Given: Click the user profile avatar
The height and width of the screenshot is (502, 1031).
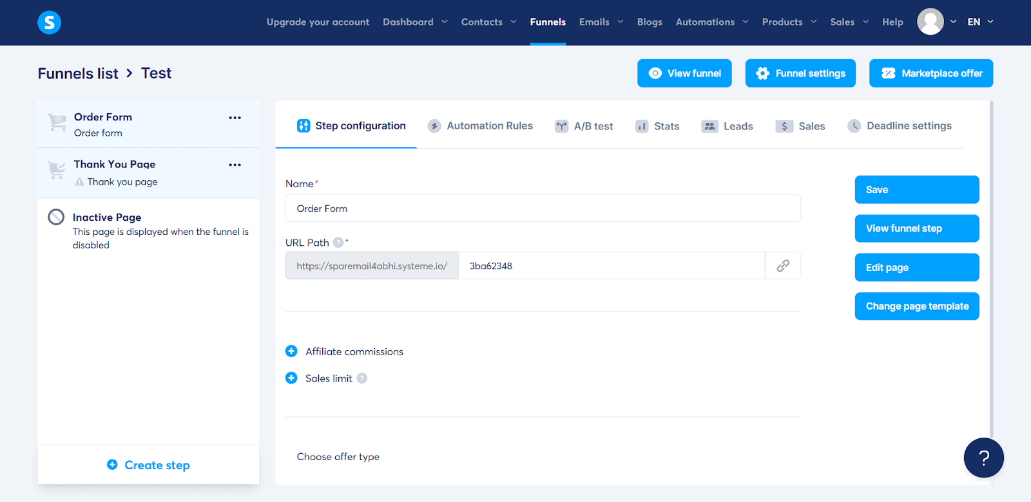Looking at the screenshot, I should 930,22.
